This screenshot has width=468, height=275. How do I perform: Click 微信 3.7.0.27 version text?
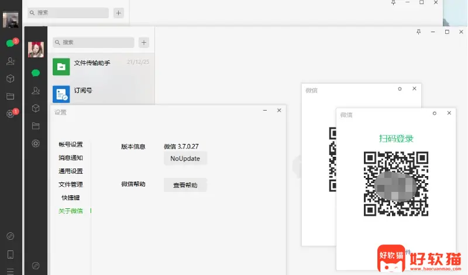[x=181, y=146]
